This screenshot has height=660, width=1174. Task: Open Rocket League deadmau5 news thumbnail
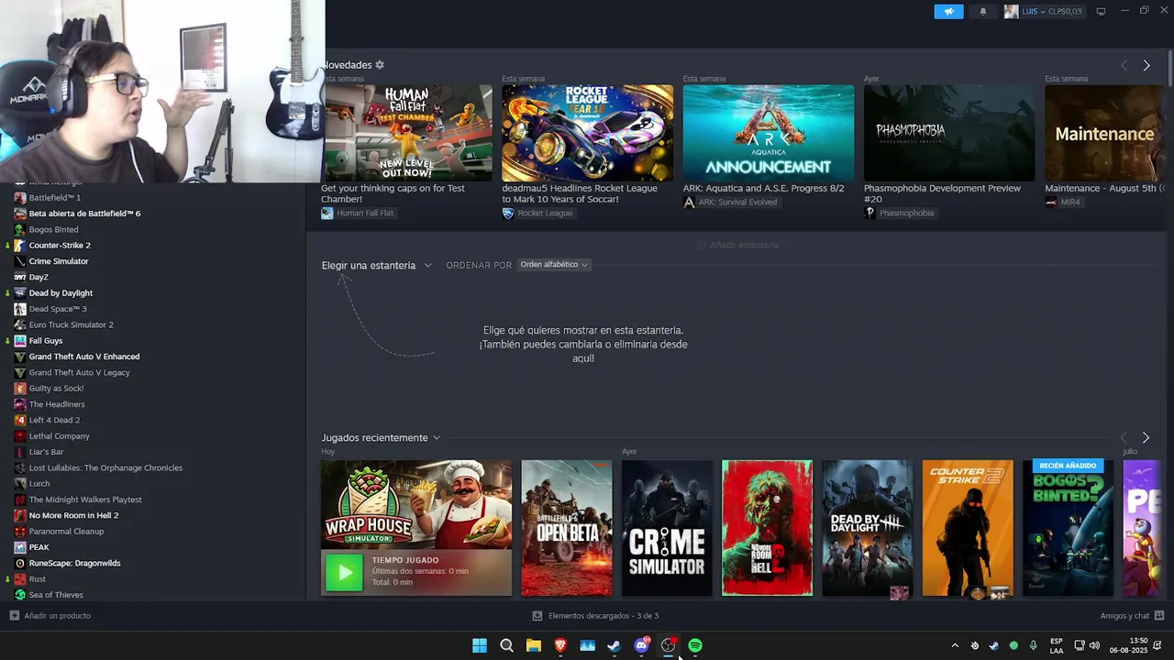click(587, 133)
